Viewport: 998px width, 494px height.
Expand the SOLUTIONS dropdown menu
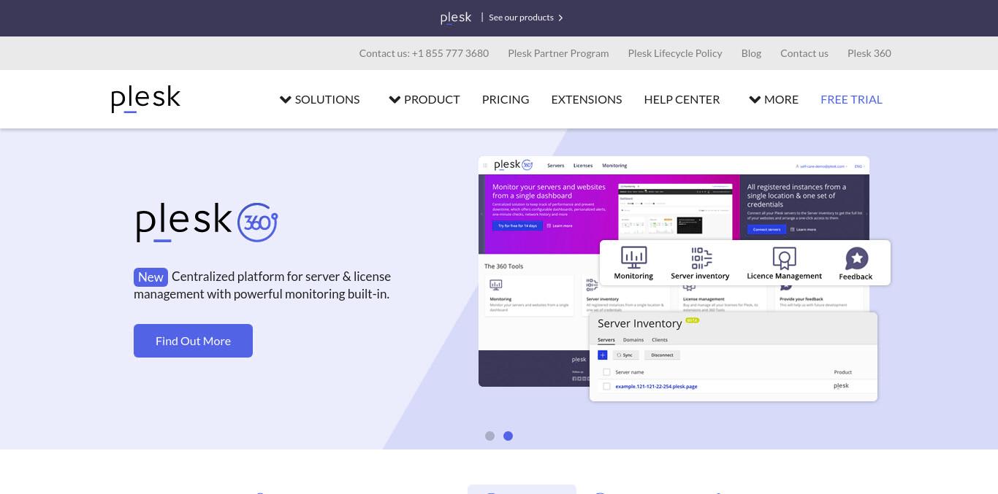(x=319, y=99)
